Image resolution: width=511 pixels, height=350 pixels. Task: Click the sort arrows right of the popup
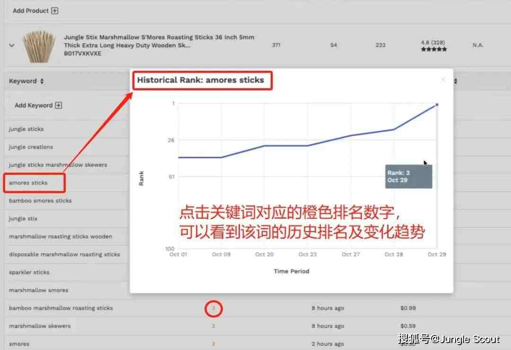pyautogui.click(x=456, y=81)
